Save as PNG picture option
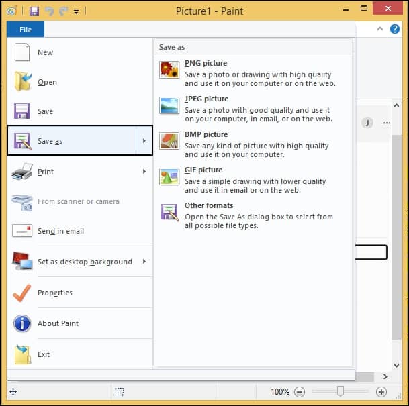Image resolution: width=409 pixels, height=406 pixels. coord(253,72)
